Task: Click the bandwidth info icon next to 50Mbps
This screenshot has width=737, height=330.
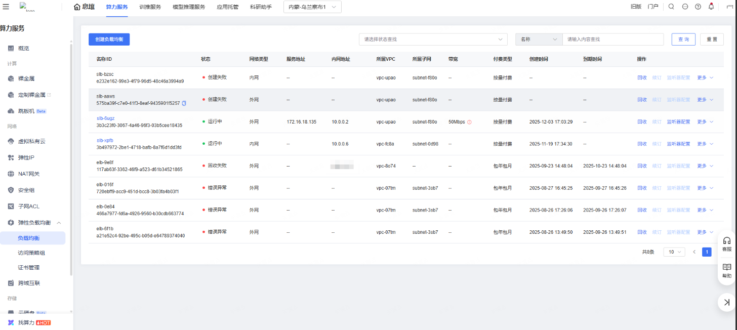Action: (469, 122)
